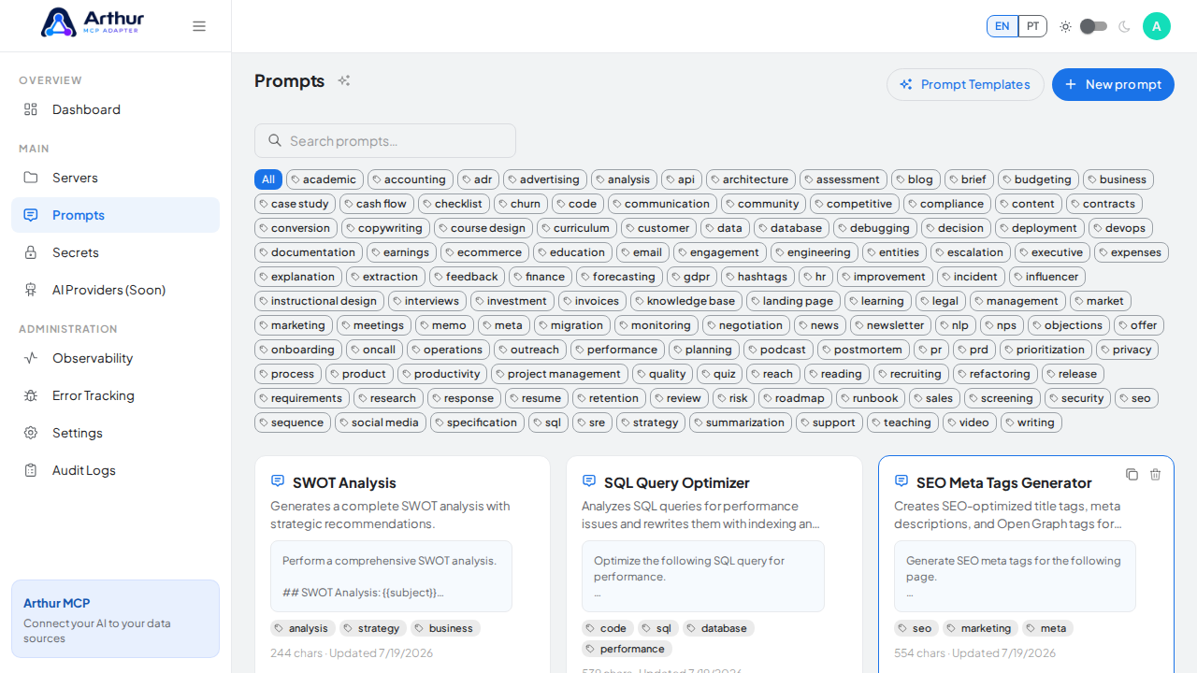Filter by the social media tag
1197x673 pixels.
[x=381, y=422]
